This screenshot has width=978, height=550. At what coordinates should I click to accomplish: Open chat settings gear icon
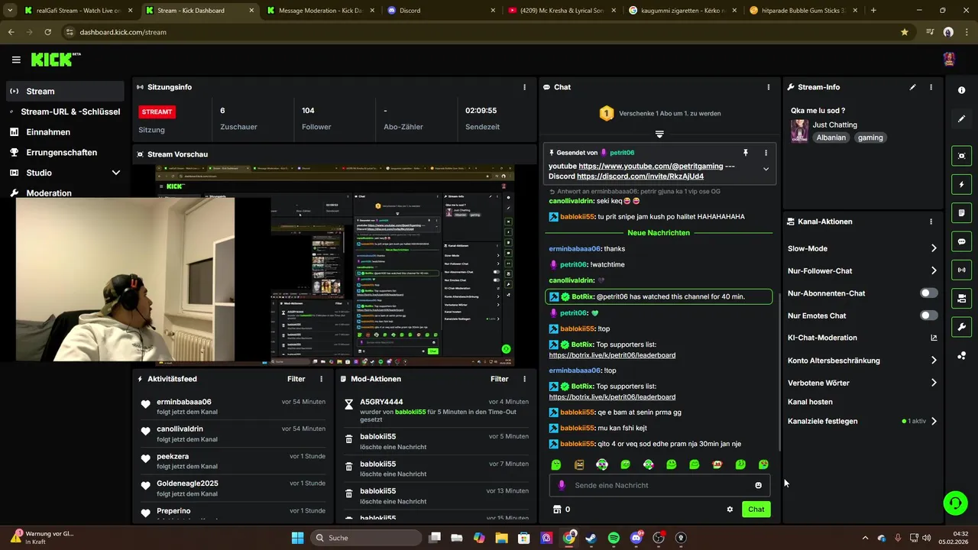coord(730,510)
